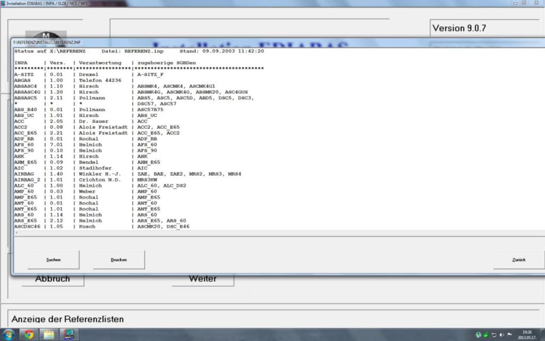Click the 'DSC57, ASC57' continuation line
The width and height of the screenshot is (545, 341).
[x=157, y=104]
